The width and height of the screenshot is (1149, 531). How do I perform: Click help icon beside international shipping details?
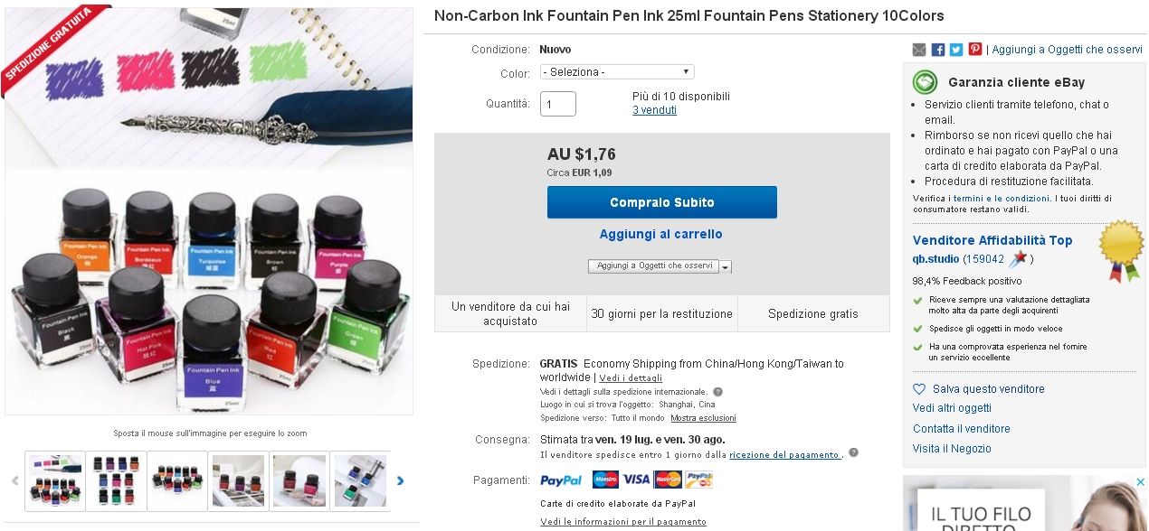pos(717,392)
